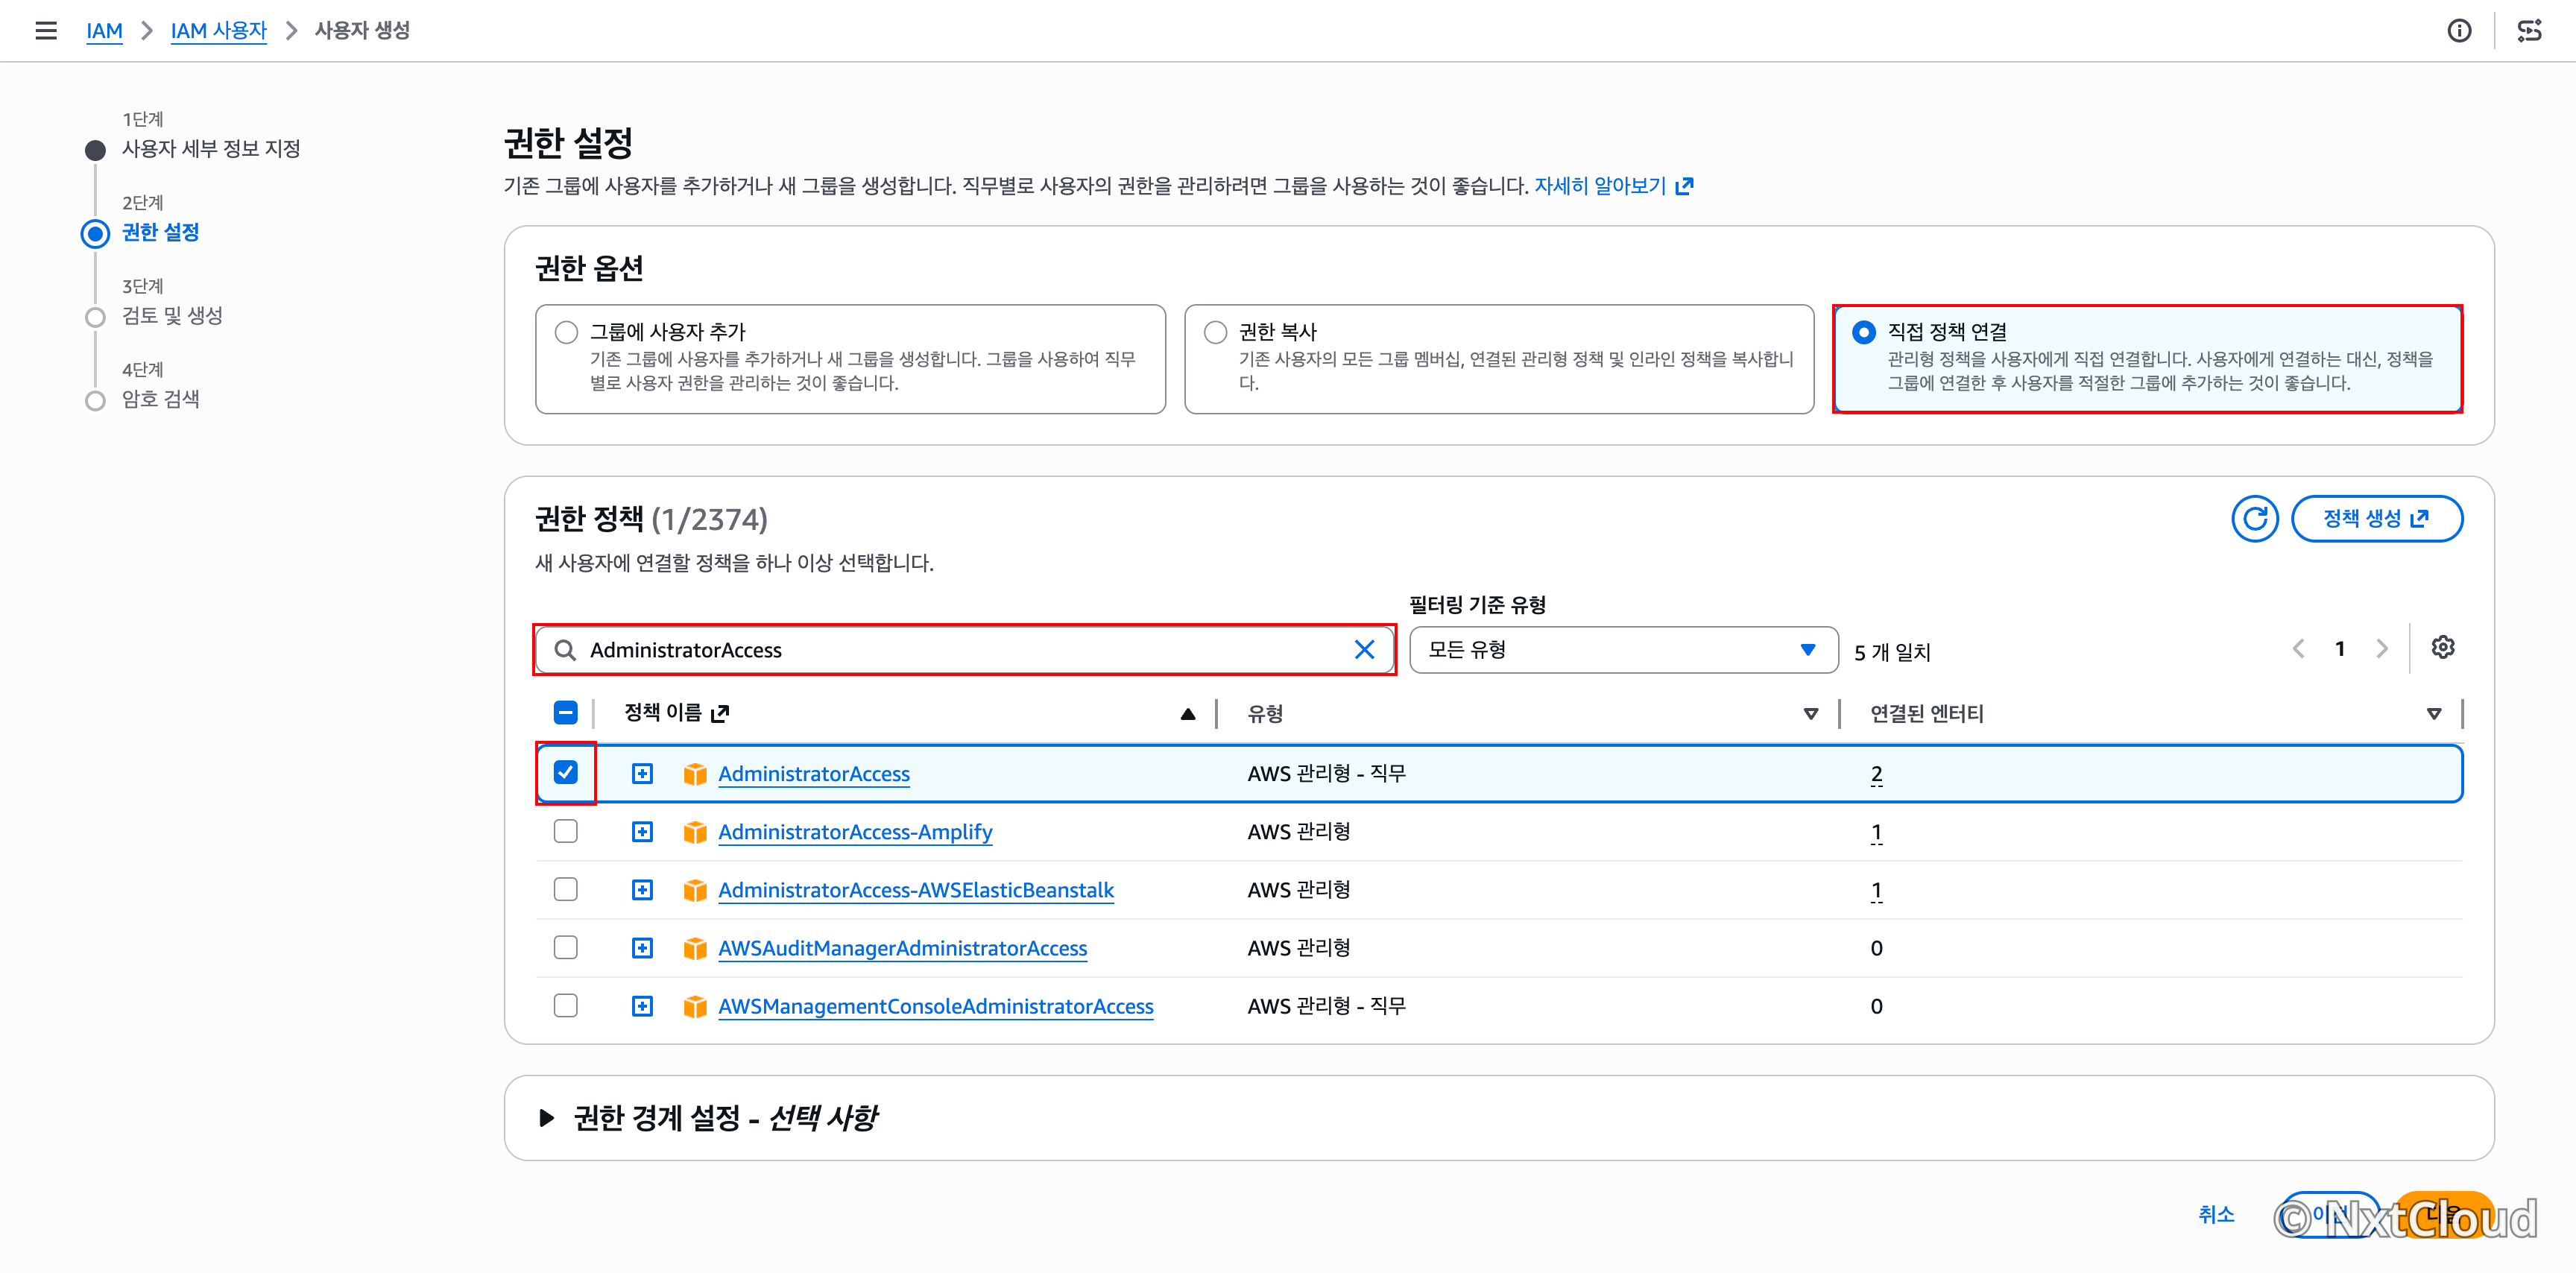
Task: Navigate to IAM 사용자 breadcrumb
Action: [x=219, y=31]
